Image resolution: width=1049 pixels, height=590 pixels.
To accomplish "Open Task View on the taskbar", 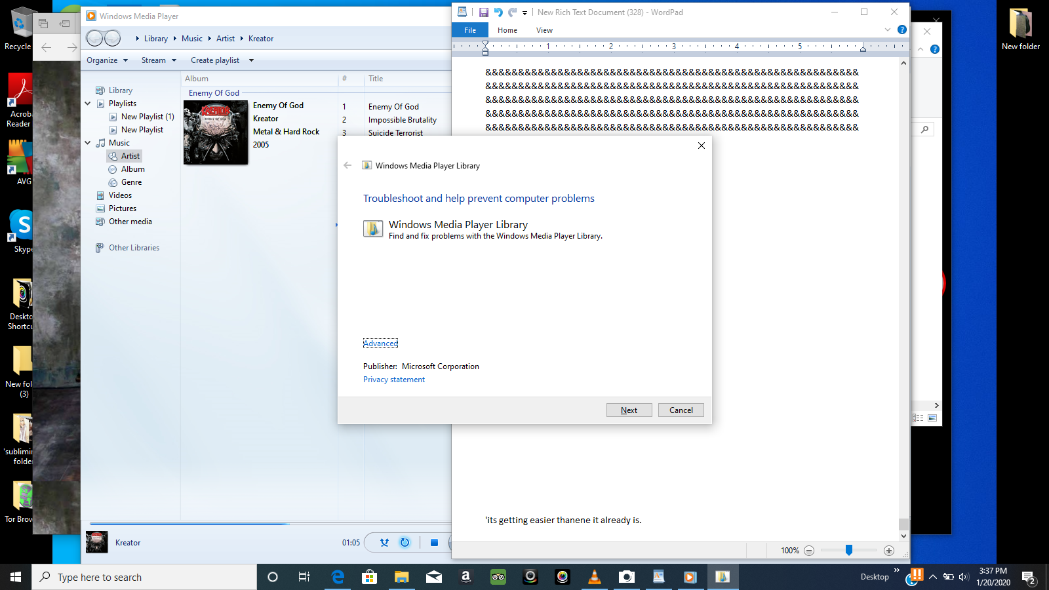I will point(304,577).
